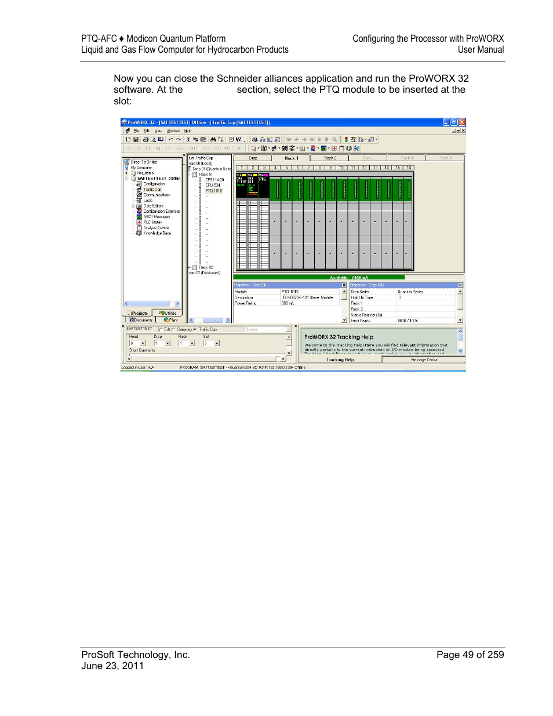Open the Slot number dropdown
This screenshot has width=553, height=716.
click(217, 343)
